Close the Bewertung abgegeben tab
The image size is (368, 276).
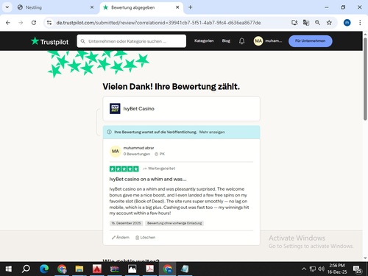tap(177, 7)
